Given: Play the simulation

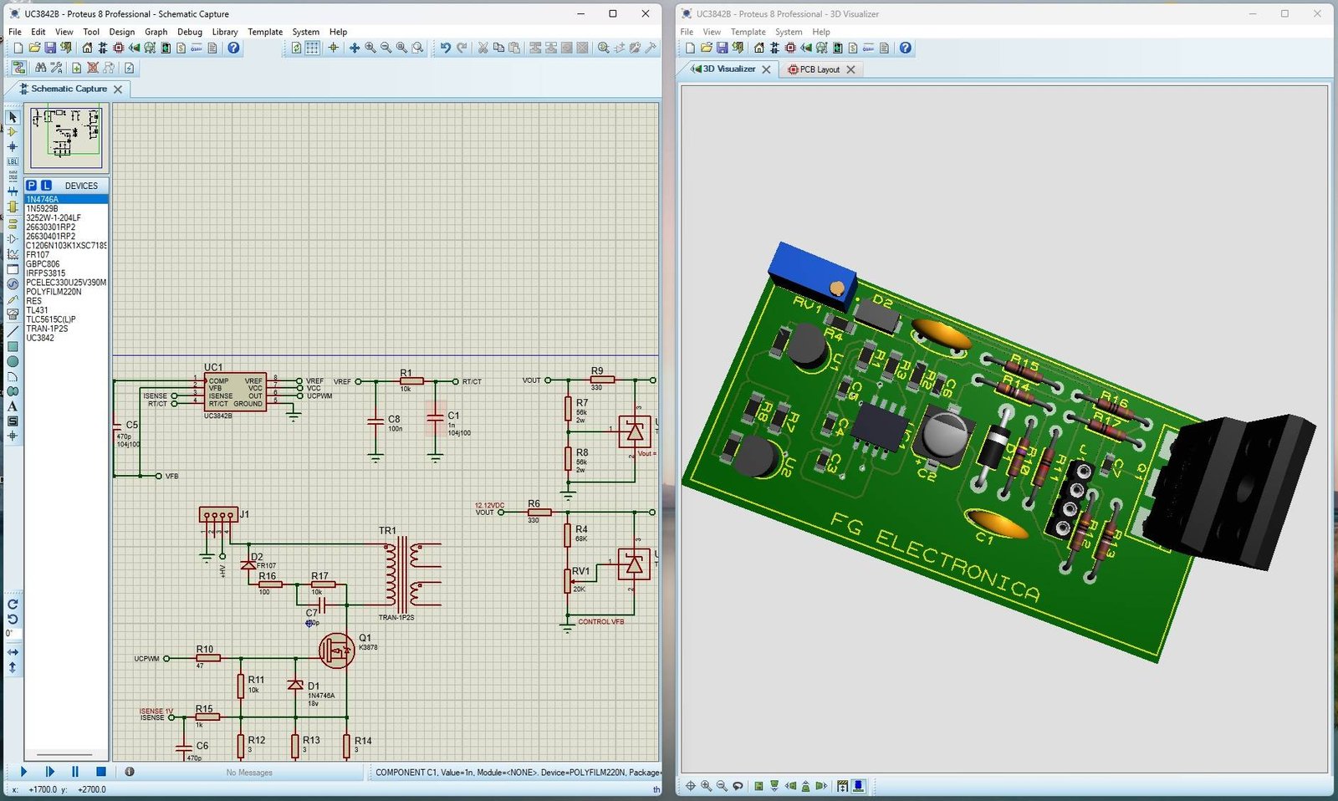Looking at the screenshot, I should (23, 772).
